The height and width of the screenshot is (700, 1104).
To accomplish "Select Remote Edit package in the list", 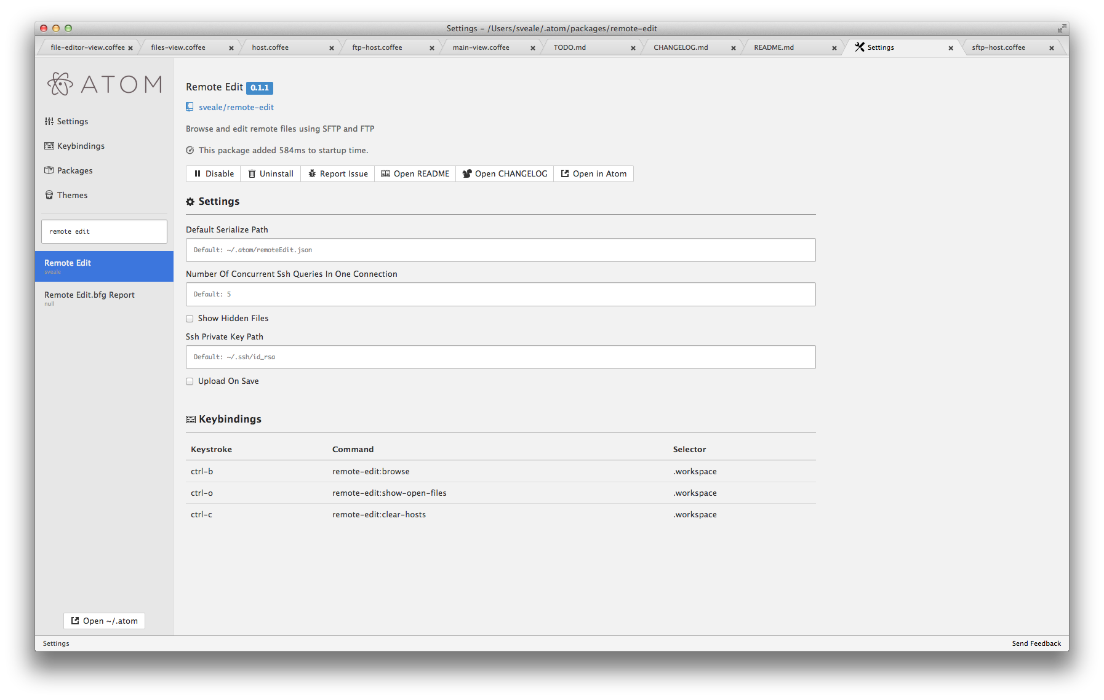I will point(104,266).
